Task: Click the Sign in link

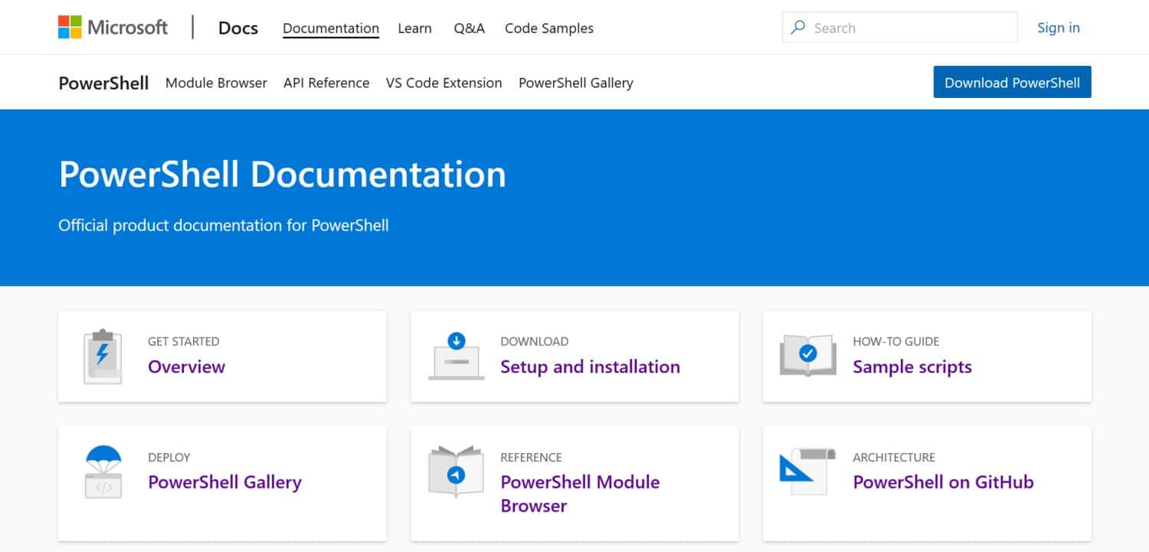Action: [x=1058, y=28]
